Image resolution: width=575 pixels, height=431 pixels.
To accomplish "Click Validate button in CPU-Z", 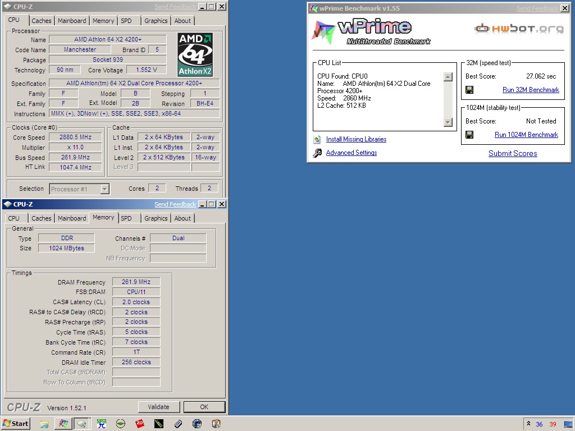I will tap(159, 407).
